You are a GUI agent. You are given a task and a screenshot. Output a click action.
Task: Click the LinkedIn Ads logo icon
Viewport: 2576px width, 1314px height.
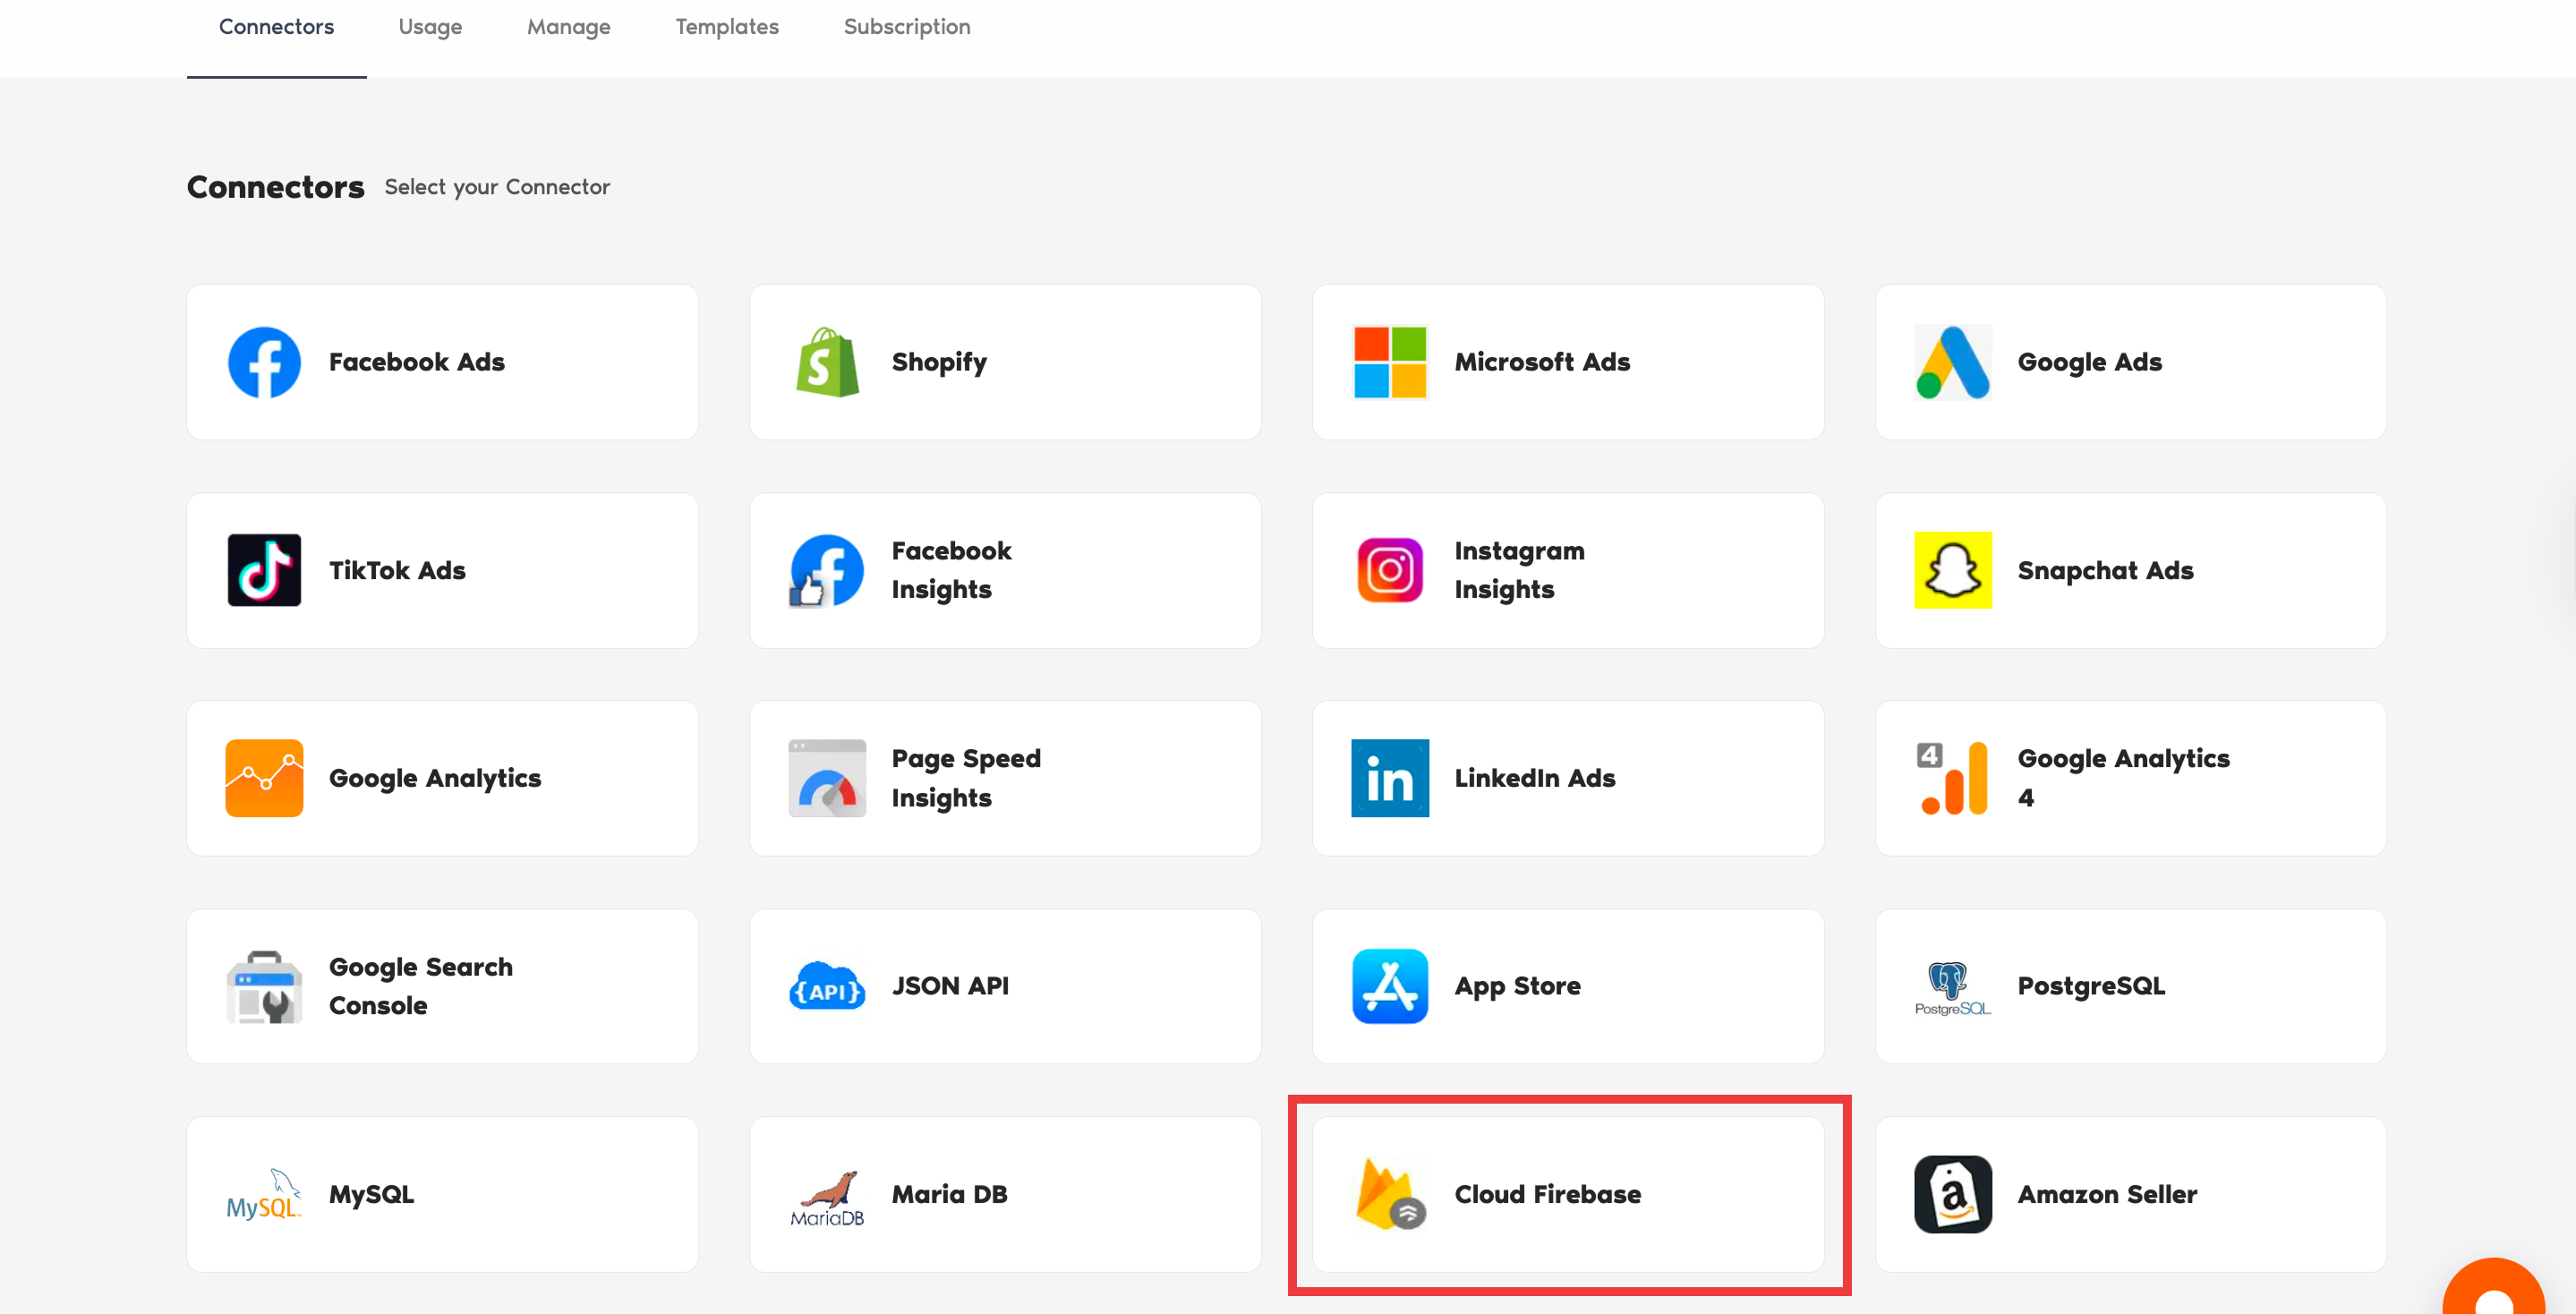click(1390, 778)
